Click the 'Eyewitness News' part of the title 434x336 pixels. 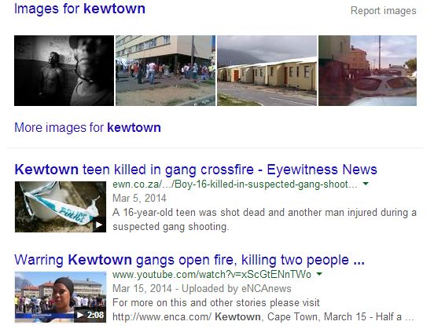(322, 170)
